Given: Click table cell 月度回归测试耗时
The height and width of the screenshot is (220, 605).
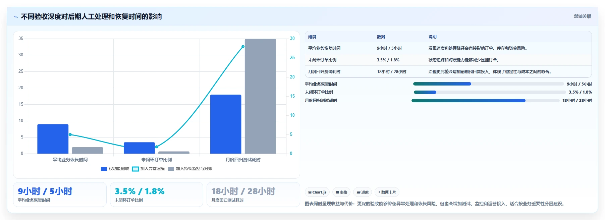Looking at the screenshot, I should coord(324,72).
